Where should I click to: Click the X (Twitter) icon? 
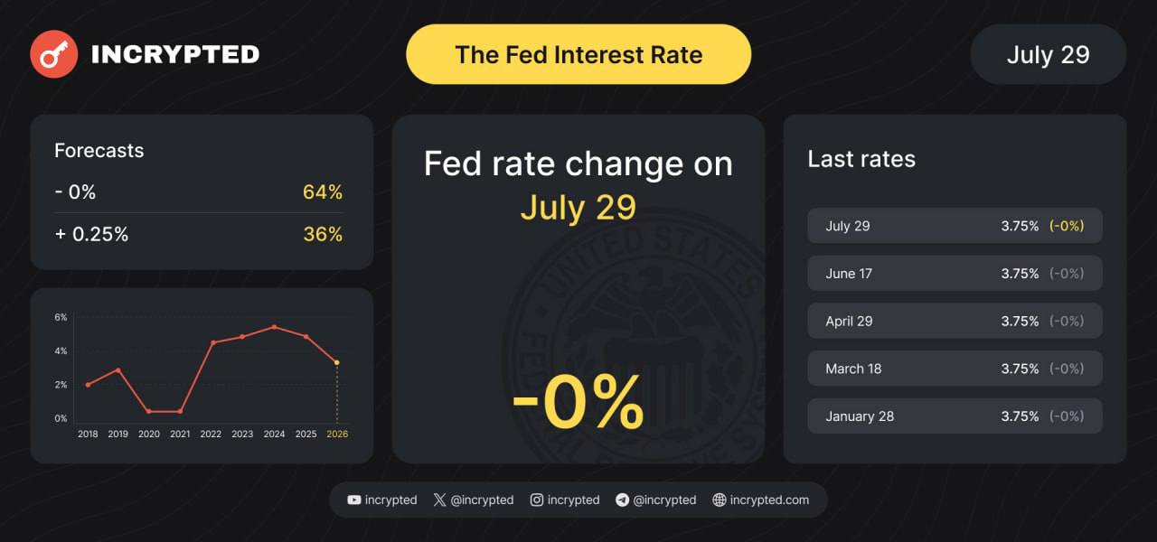click(439, 500)
